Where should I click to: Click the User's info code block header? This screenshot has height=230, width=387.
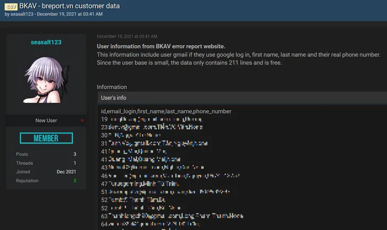(x=242, y=98)
